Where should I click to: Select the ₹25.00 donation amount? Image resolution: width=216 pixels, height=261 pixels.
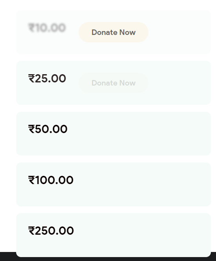pos(47,78)
